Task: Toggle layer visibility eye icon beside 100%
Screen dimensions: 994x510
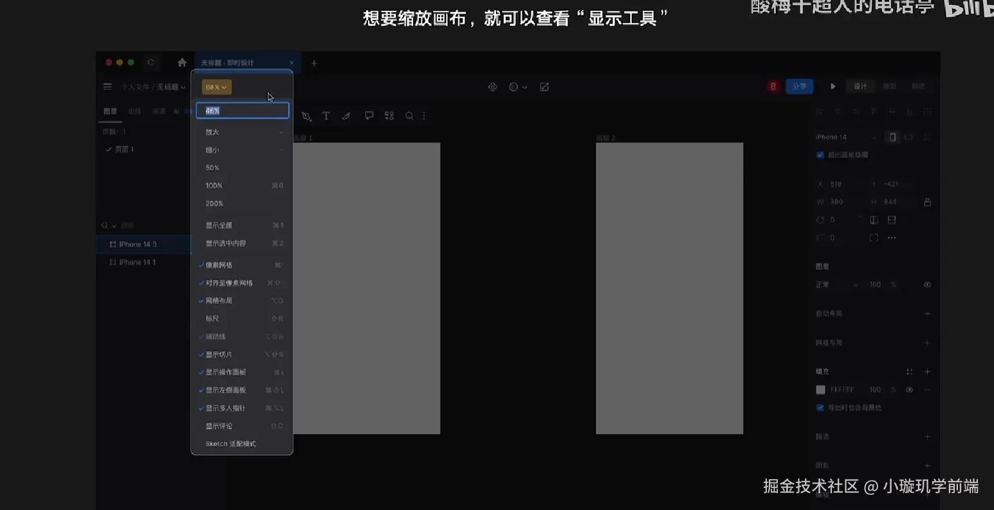Action: point(927,285)
